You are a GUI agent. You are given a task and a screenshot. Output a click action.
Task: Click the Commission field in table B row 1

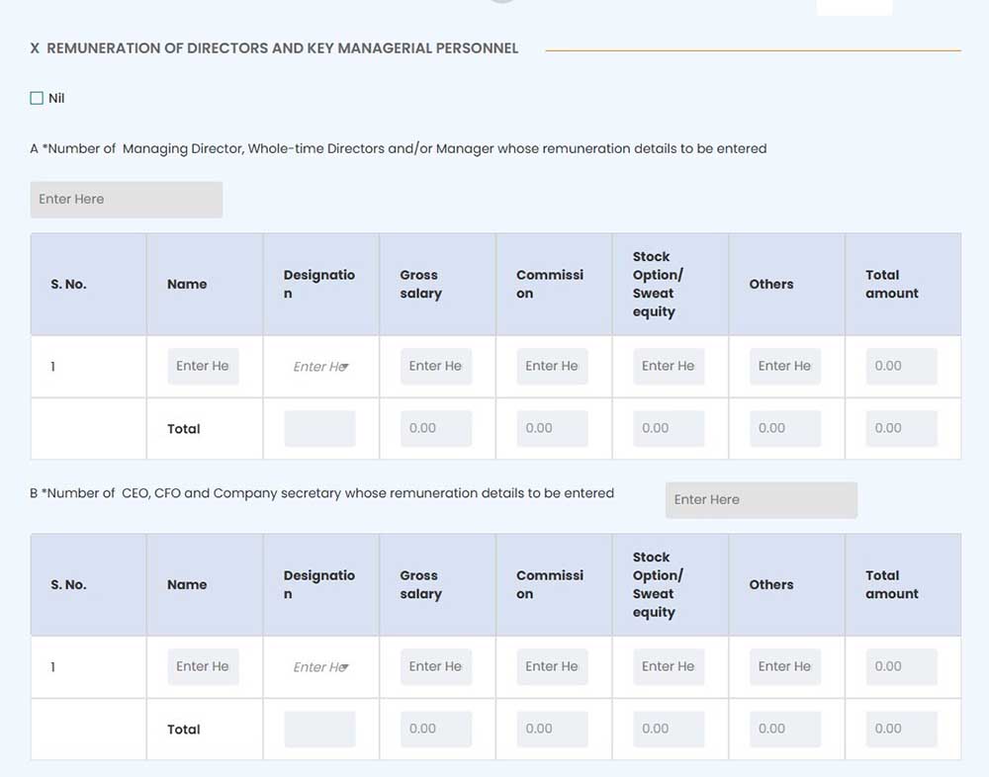552,666
